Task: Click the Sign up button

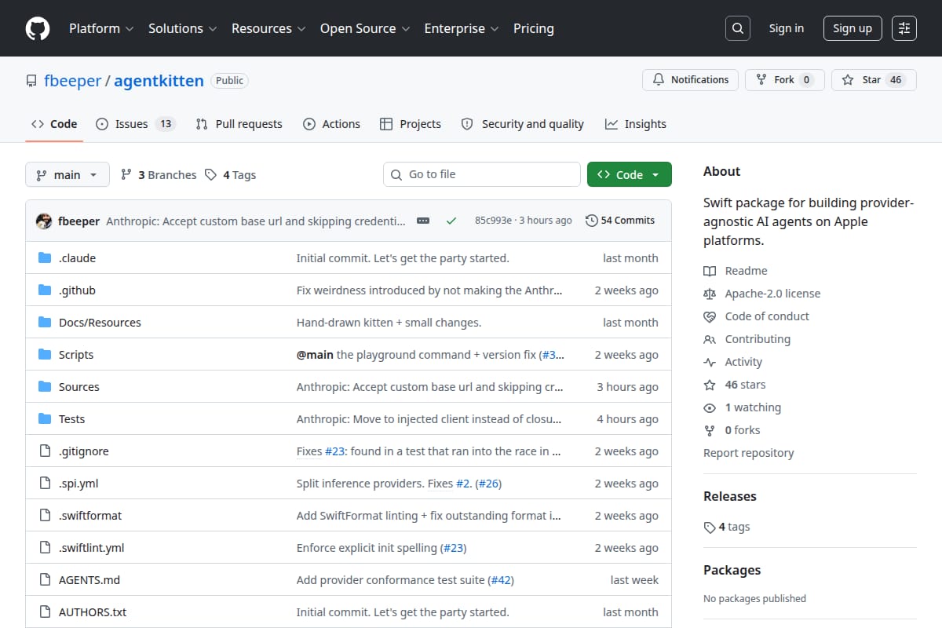Action: pos(853,28)
